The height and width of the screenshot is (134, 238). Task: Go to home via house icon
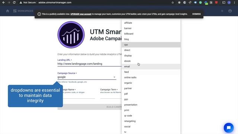click(x=7, y=11)
